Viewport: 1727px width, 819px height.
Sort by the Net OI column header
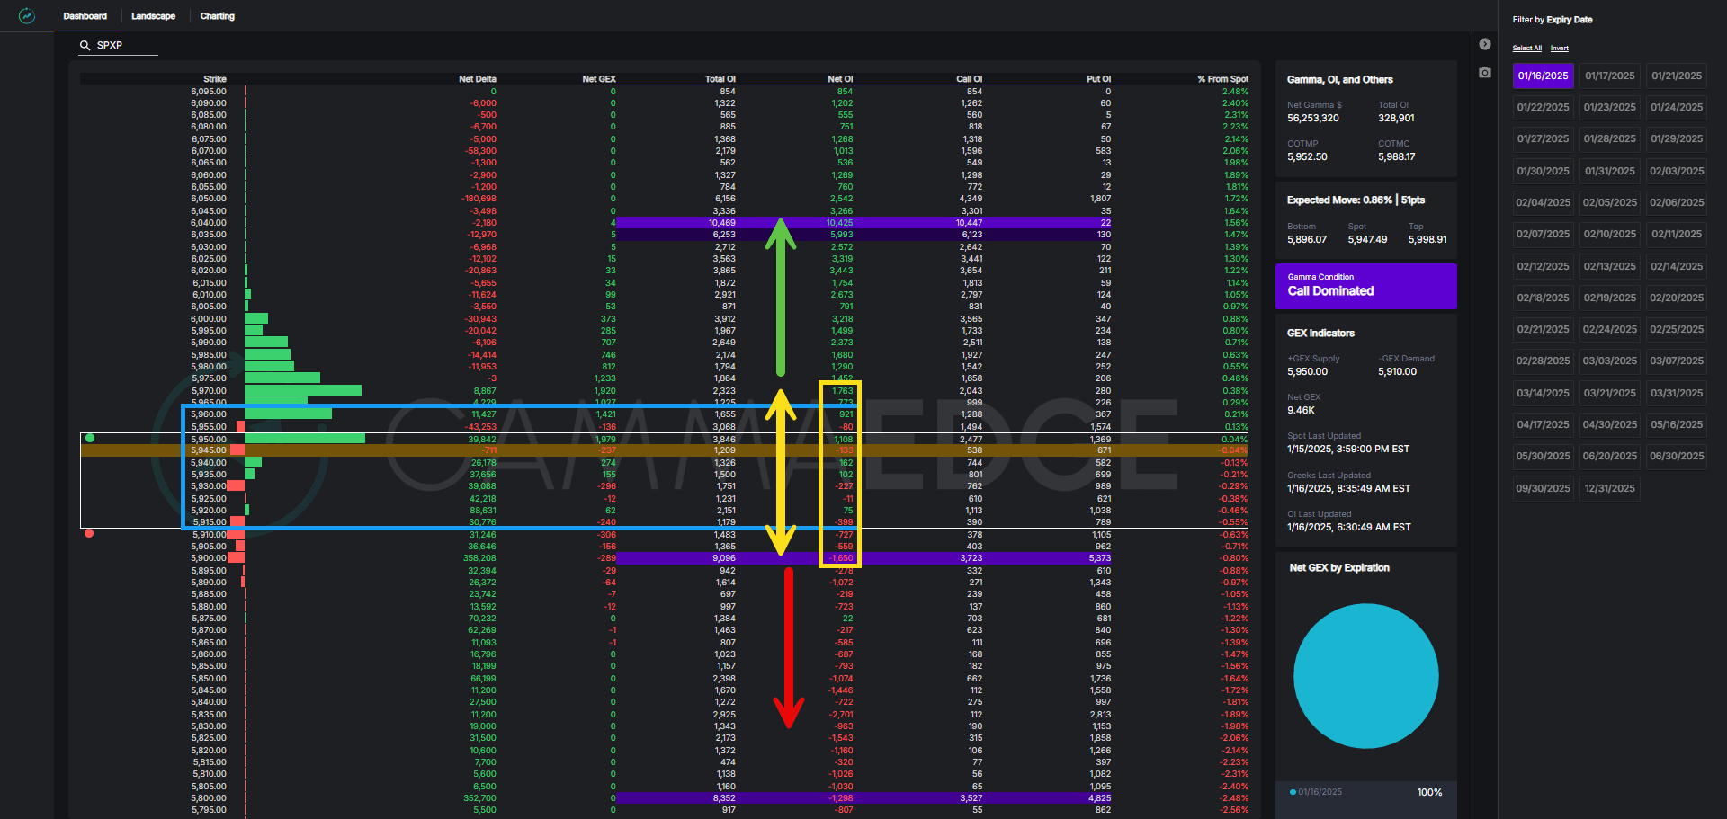click(x=840, y=79)
